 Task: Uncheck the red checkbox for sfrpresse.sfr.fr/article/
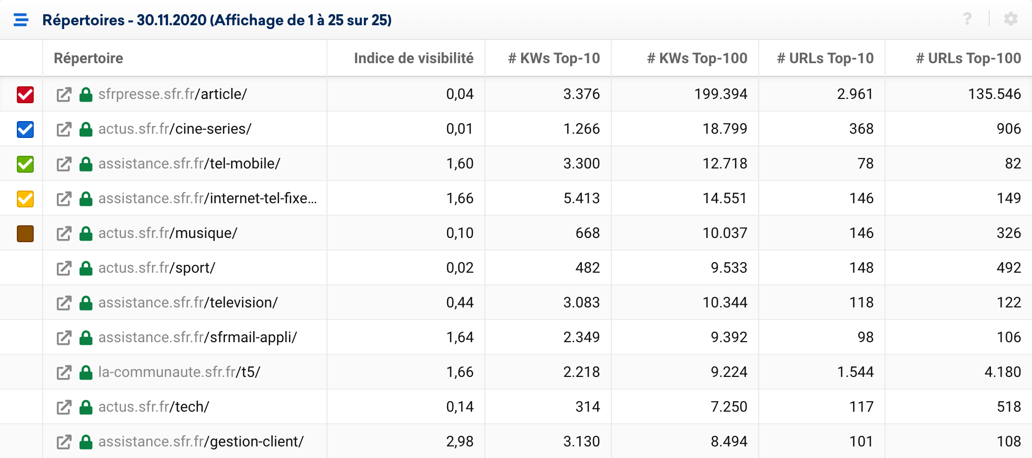coord(25,94)
